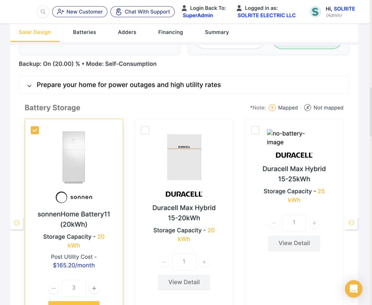Viewport: 372px width, 305px height.
Task: View the Summary tab
Action: [x=217, y=32]
